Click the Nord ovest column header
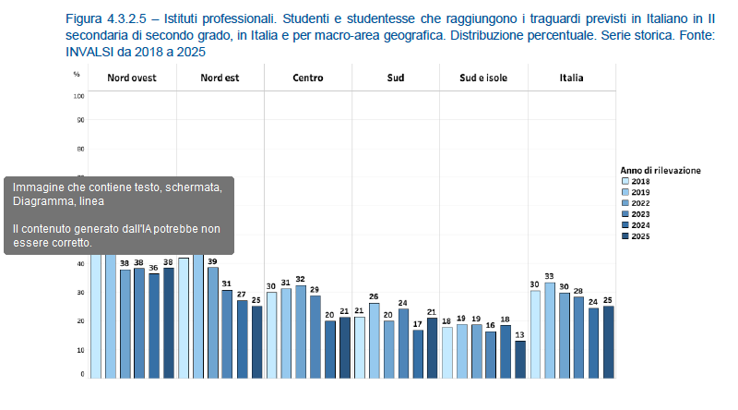This screenshot has width=738, height=410. coord(132,78)
